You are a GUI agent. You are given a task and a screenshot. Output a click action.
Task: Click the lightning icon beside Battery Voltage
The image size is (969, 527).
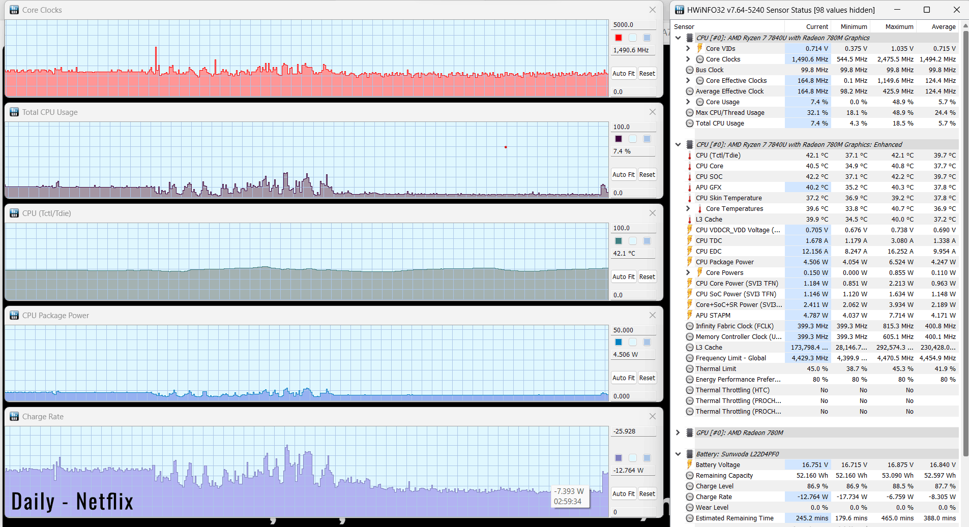690,464
